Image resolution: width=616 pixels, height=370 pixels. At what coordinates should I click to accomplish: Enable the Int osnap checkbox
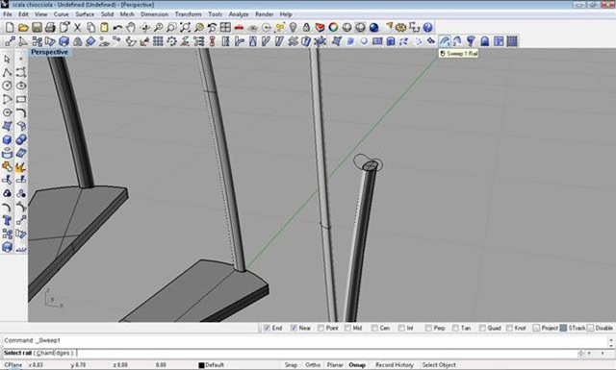[401, 328]
